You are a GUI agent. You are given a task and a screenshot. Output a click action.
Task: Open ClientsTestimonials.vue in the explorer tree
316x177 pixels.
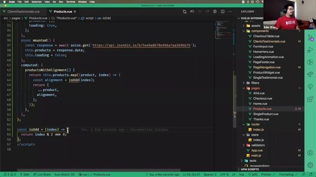click(x=269, y=41)
